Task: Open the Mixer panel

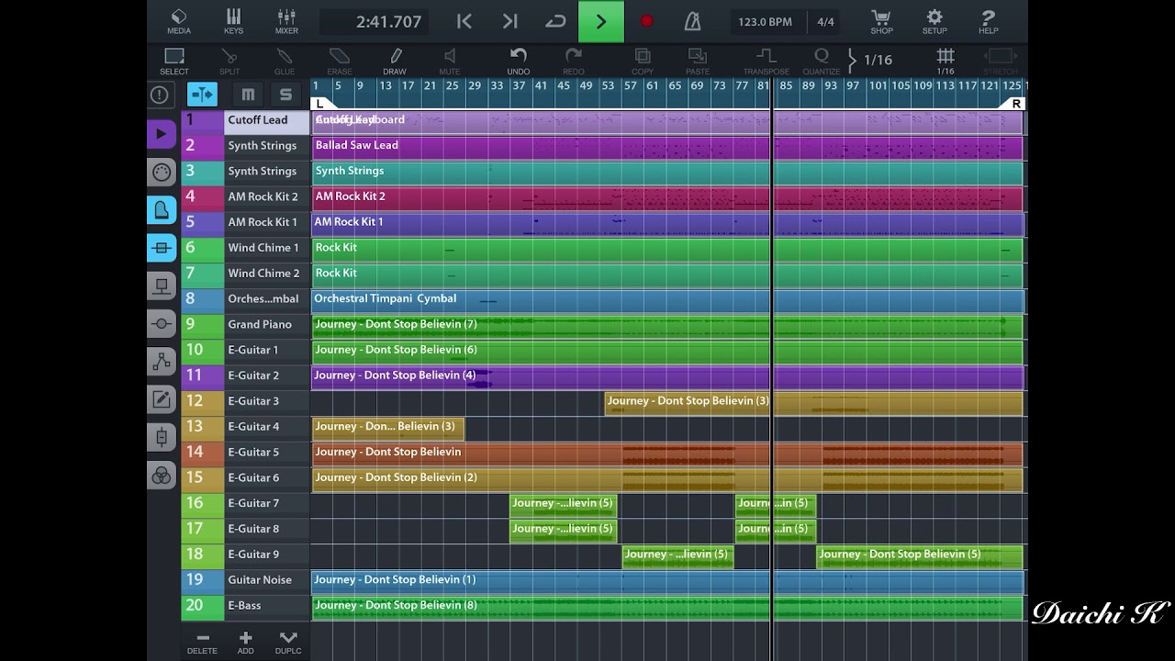Action: pyautogui.click(x=286, y=21)
